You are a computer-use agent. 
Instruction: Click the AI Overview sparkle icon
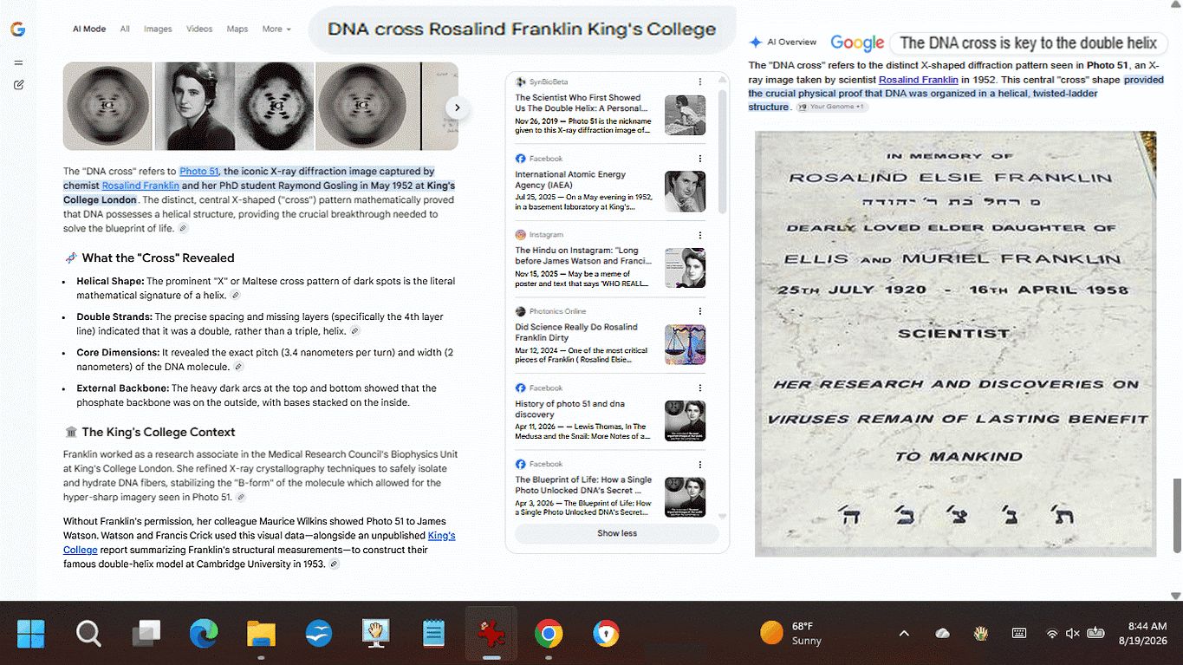(x=756, y=42)
